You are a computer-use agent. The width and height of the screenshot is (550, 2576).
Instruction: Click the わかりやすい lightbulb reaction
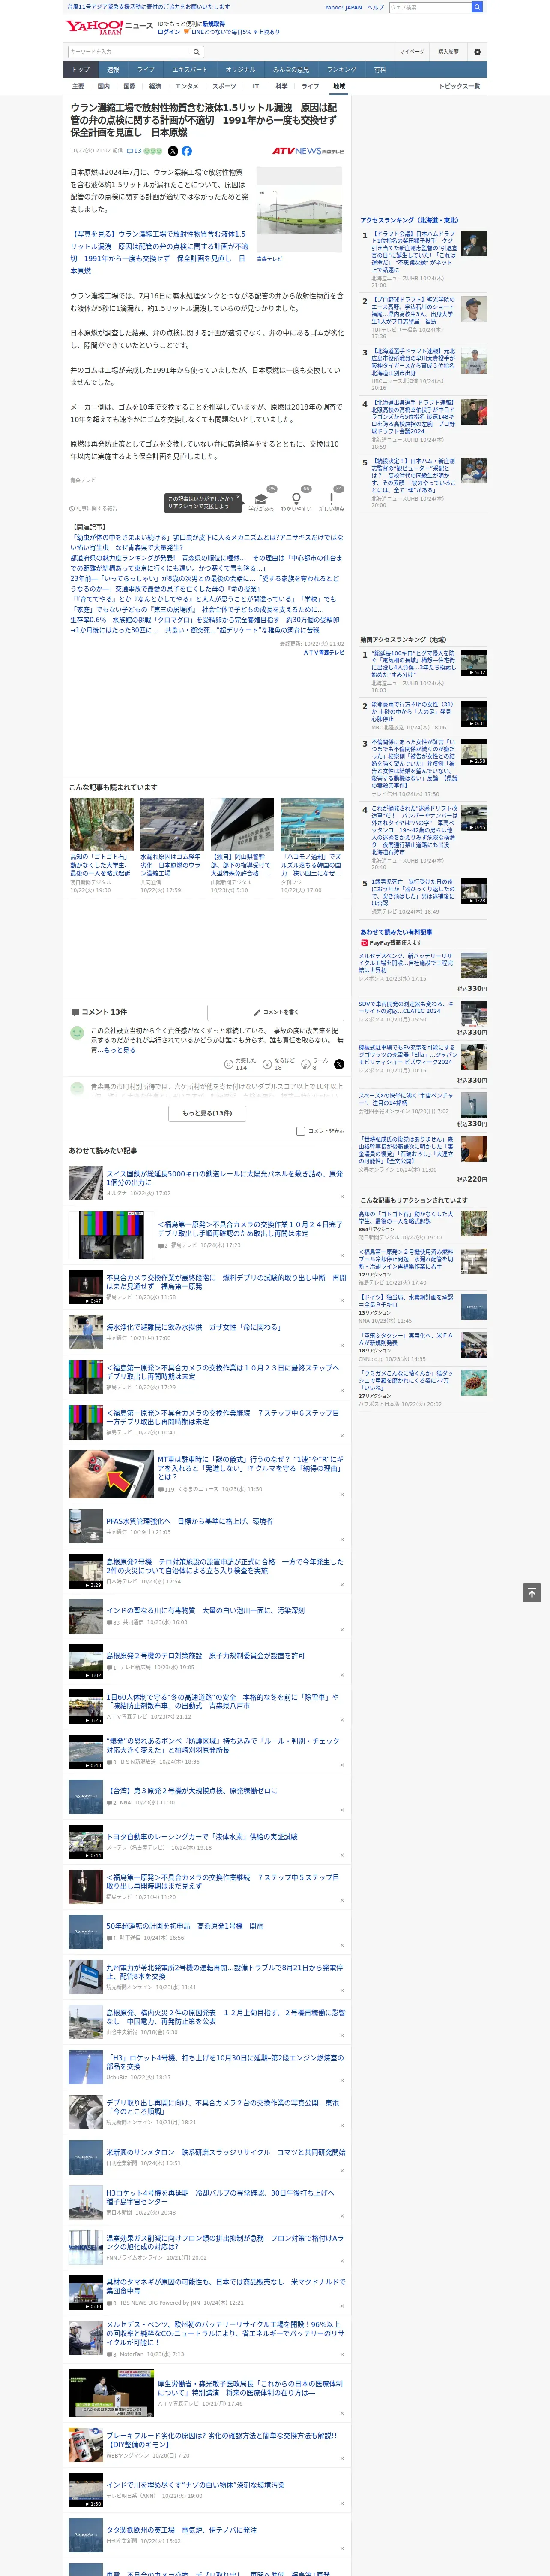click(x=296, y=501)
